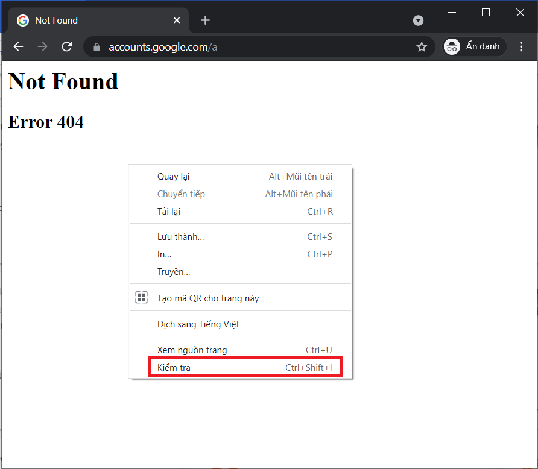Select Xem nguồn trang to view source
Viewport: 538px width, 469px height.
[240, 350]
